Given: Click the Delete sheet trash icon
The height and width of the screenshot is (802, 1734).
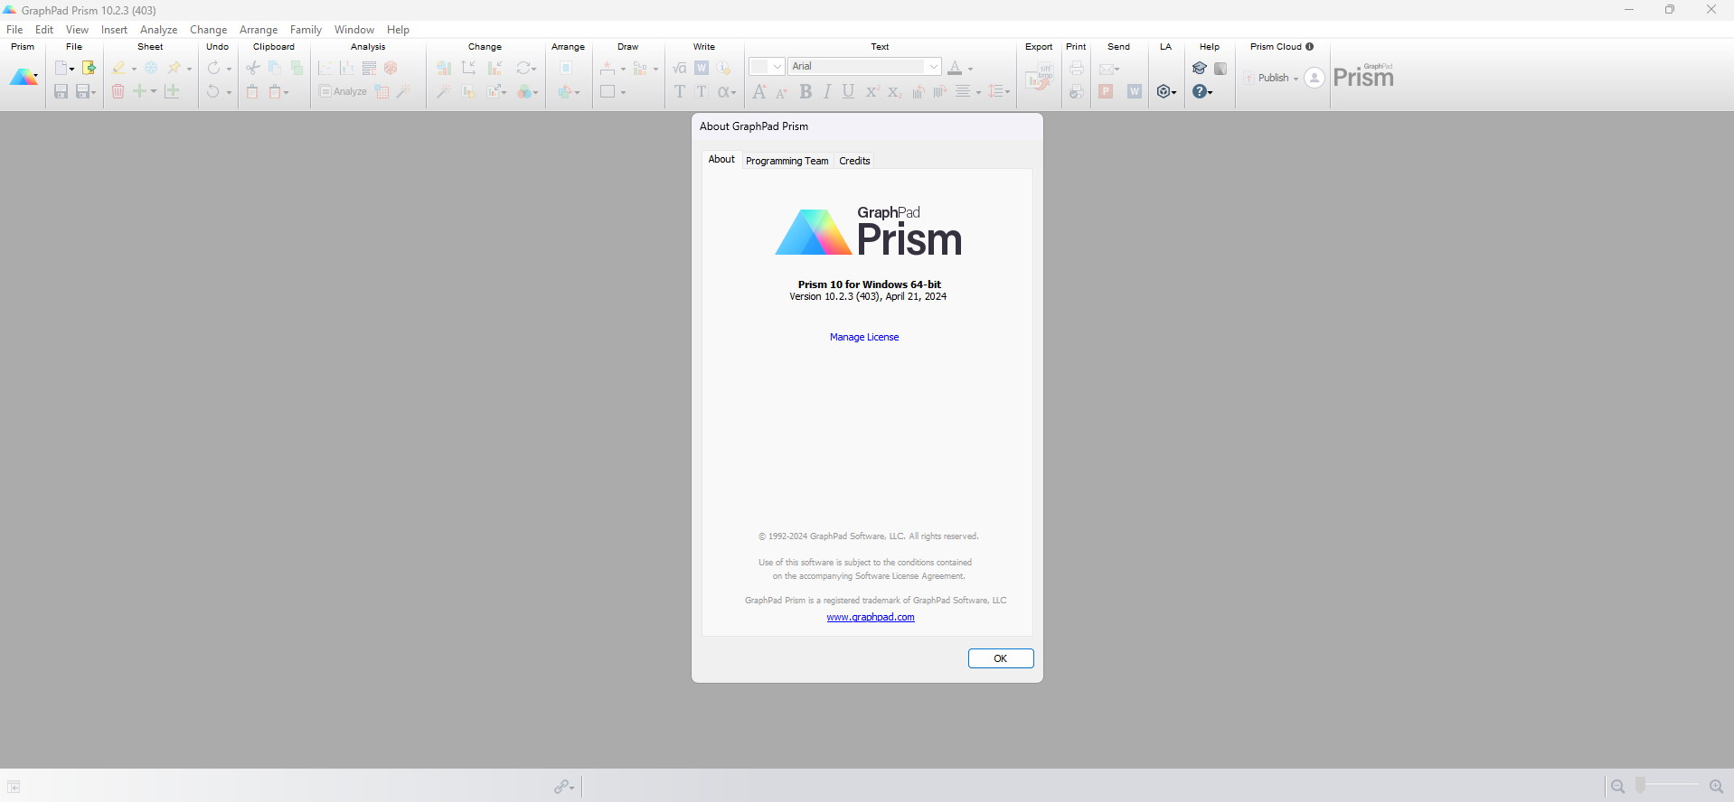Looking at the screenshot, I should [118, 91].
